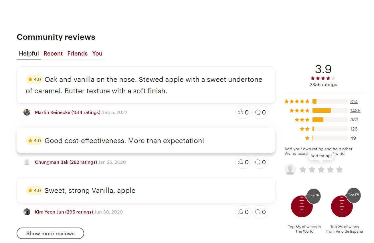Screen dimensions: 374x243
Task: Click Martin Reinecke's profile avatar
Action: 27,112
